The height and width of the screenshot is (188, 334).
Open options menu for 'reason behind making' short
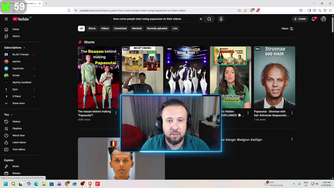[116, 113]
